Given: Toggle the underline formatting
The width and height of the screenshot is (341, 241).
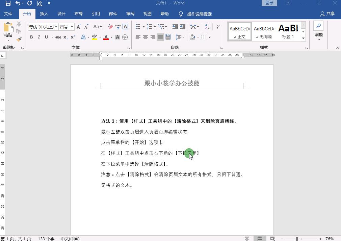Looking at the screenshot, I should [x=46, y=37].
